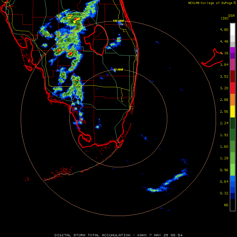Screen dimensions: 237x237
Task: Click the 00:54 timestamp
Action: click(176, 235)
